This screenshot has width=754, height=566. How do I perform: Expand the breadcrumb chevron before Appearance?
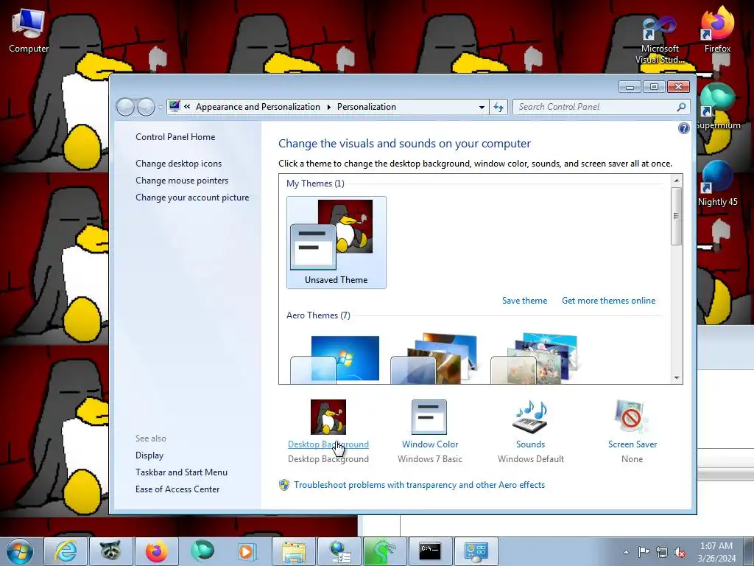(x=187, y=107)
